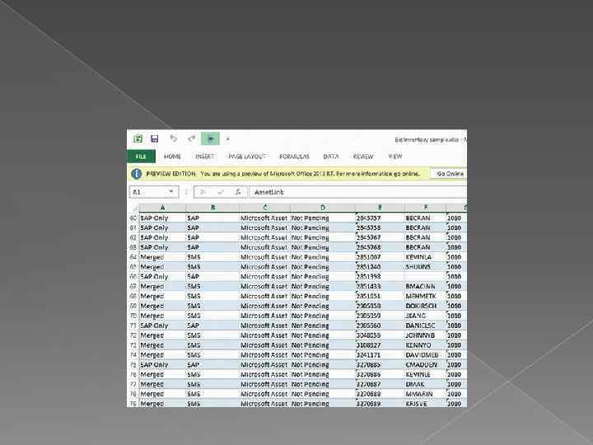Click cell with value 2545757

380,218
